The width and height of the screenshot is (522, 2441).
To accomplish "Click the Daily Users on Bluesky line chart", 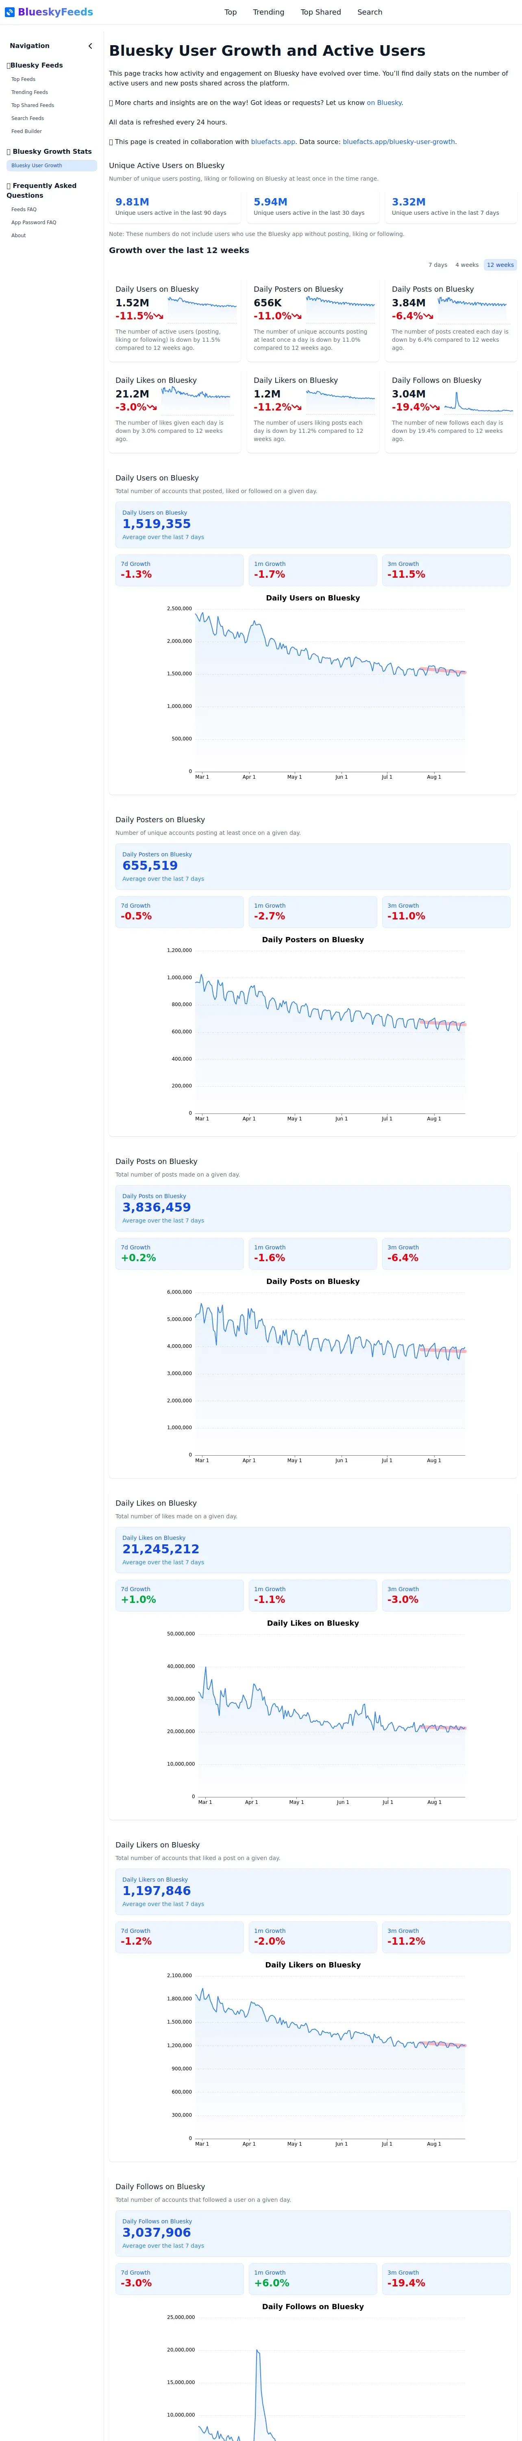I will [x=331, y=691].
